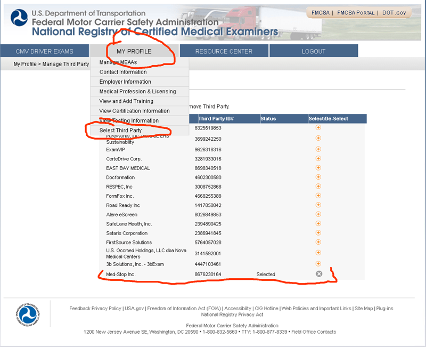Open Medical Profession & Licensing menu item
This screenshot has height=347, width=426.
137,92
